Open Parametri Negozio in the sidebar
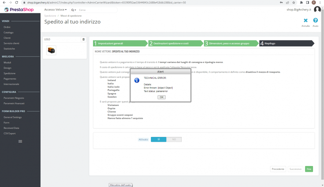324x187 pixels. click(14, 98)
